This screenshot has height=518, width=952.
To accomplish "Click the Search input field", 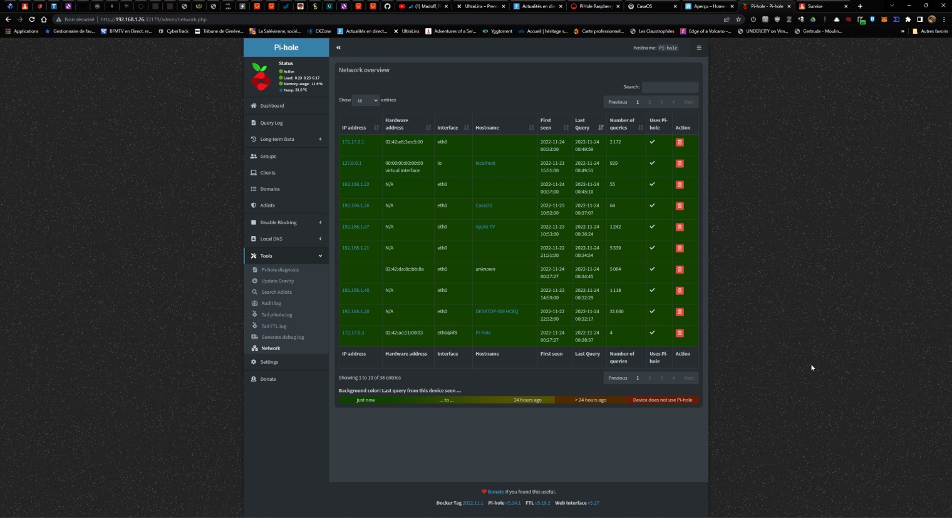I will [670, 87].
